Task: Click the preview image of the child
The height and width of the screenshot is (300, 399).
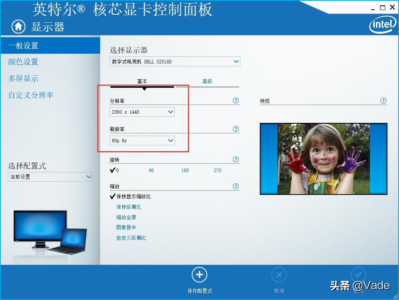Action: 323,159
